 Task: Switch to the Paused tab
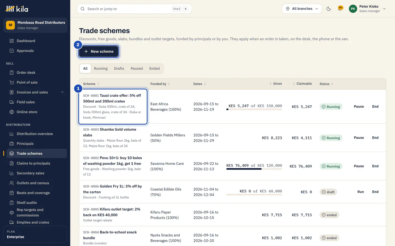pyautogui.click(x=137, y=69)
